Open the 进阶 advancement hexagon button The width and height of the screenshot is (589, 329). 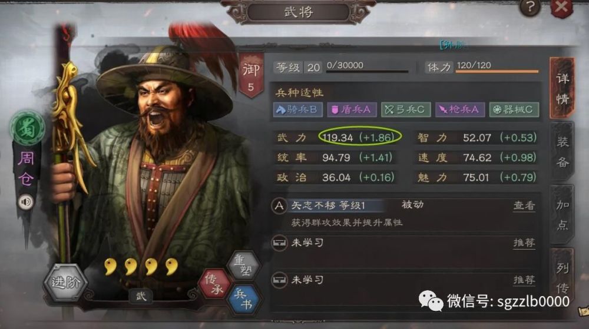(65, 283)
